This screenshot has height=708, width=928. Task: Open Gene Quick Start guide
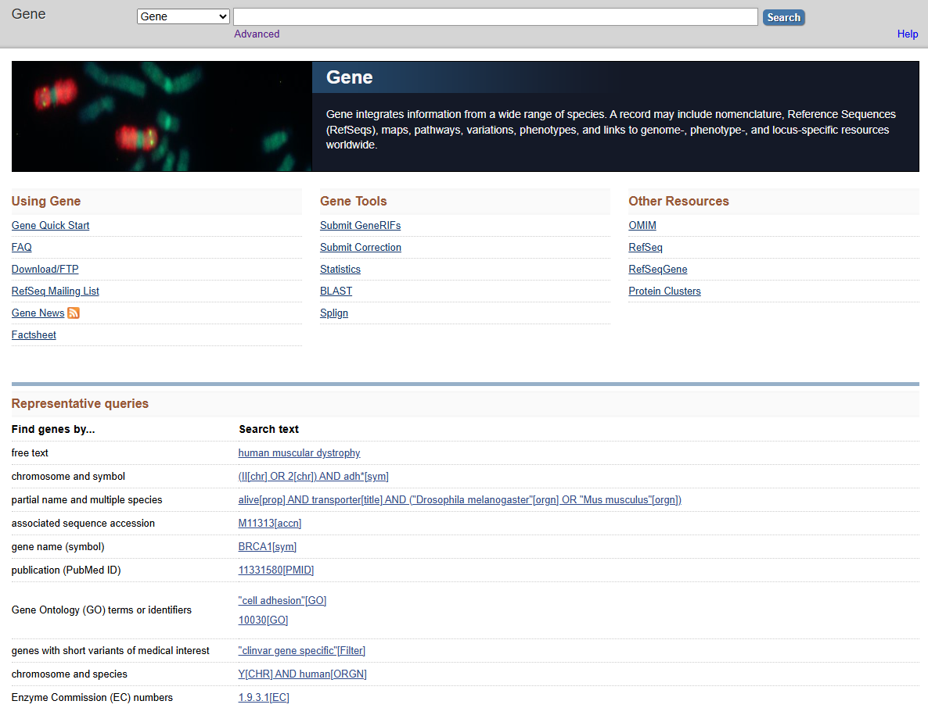(50, 226)
